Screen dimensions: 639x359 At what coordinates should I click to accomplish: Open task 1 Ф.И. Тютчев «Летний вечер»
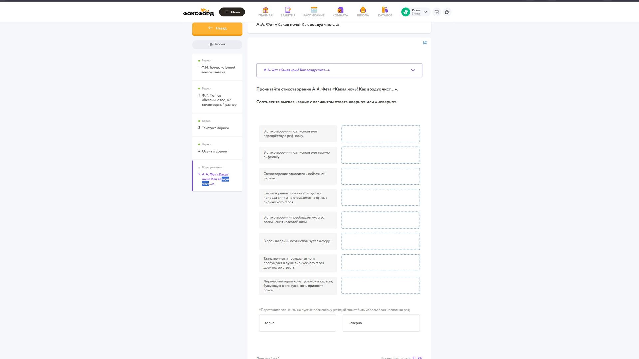tap(217, 67)
